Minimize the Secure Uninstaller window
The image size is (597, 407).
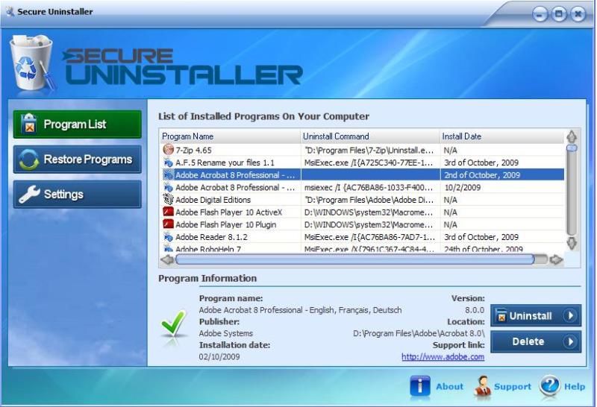(540, 14)
